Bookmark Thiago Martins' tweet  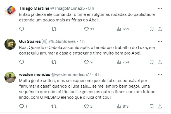point(151,29)
